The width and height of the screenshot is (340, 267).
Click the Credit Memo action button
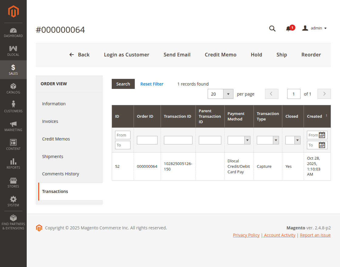(221, 55)
